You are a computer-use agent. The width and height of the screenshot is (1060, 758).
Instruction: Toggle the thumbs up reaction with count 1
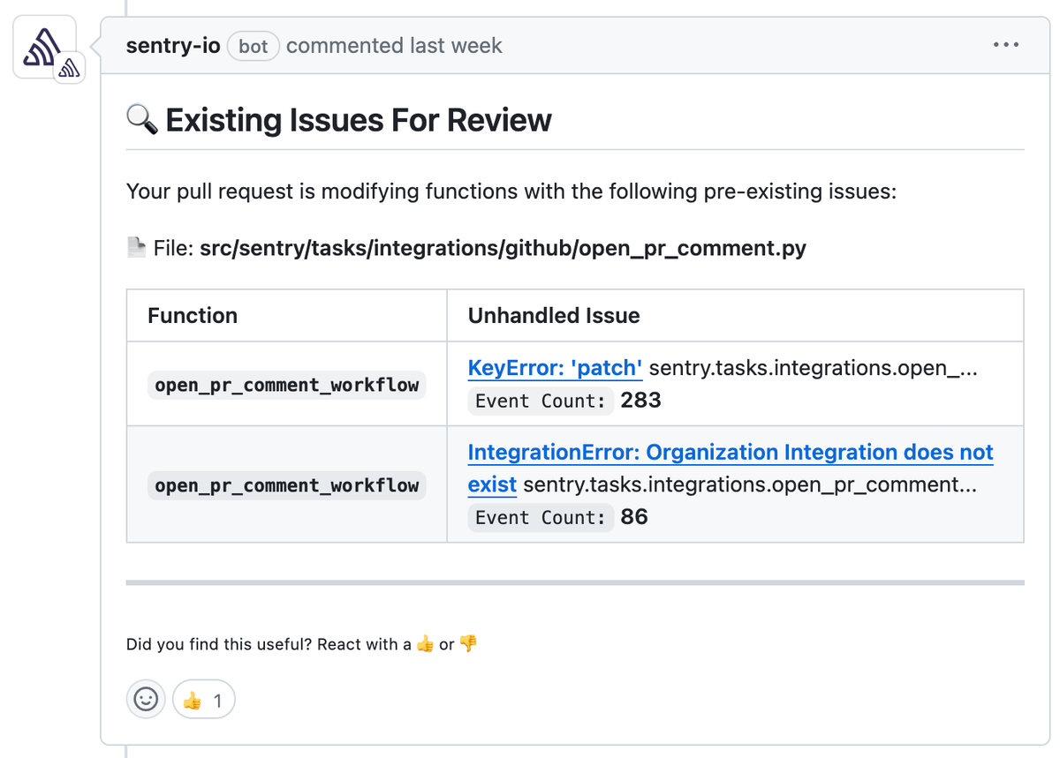[x=204, y=700]
